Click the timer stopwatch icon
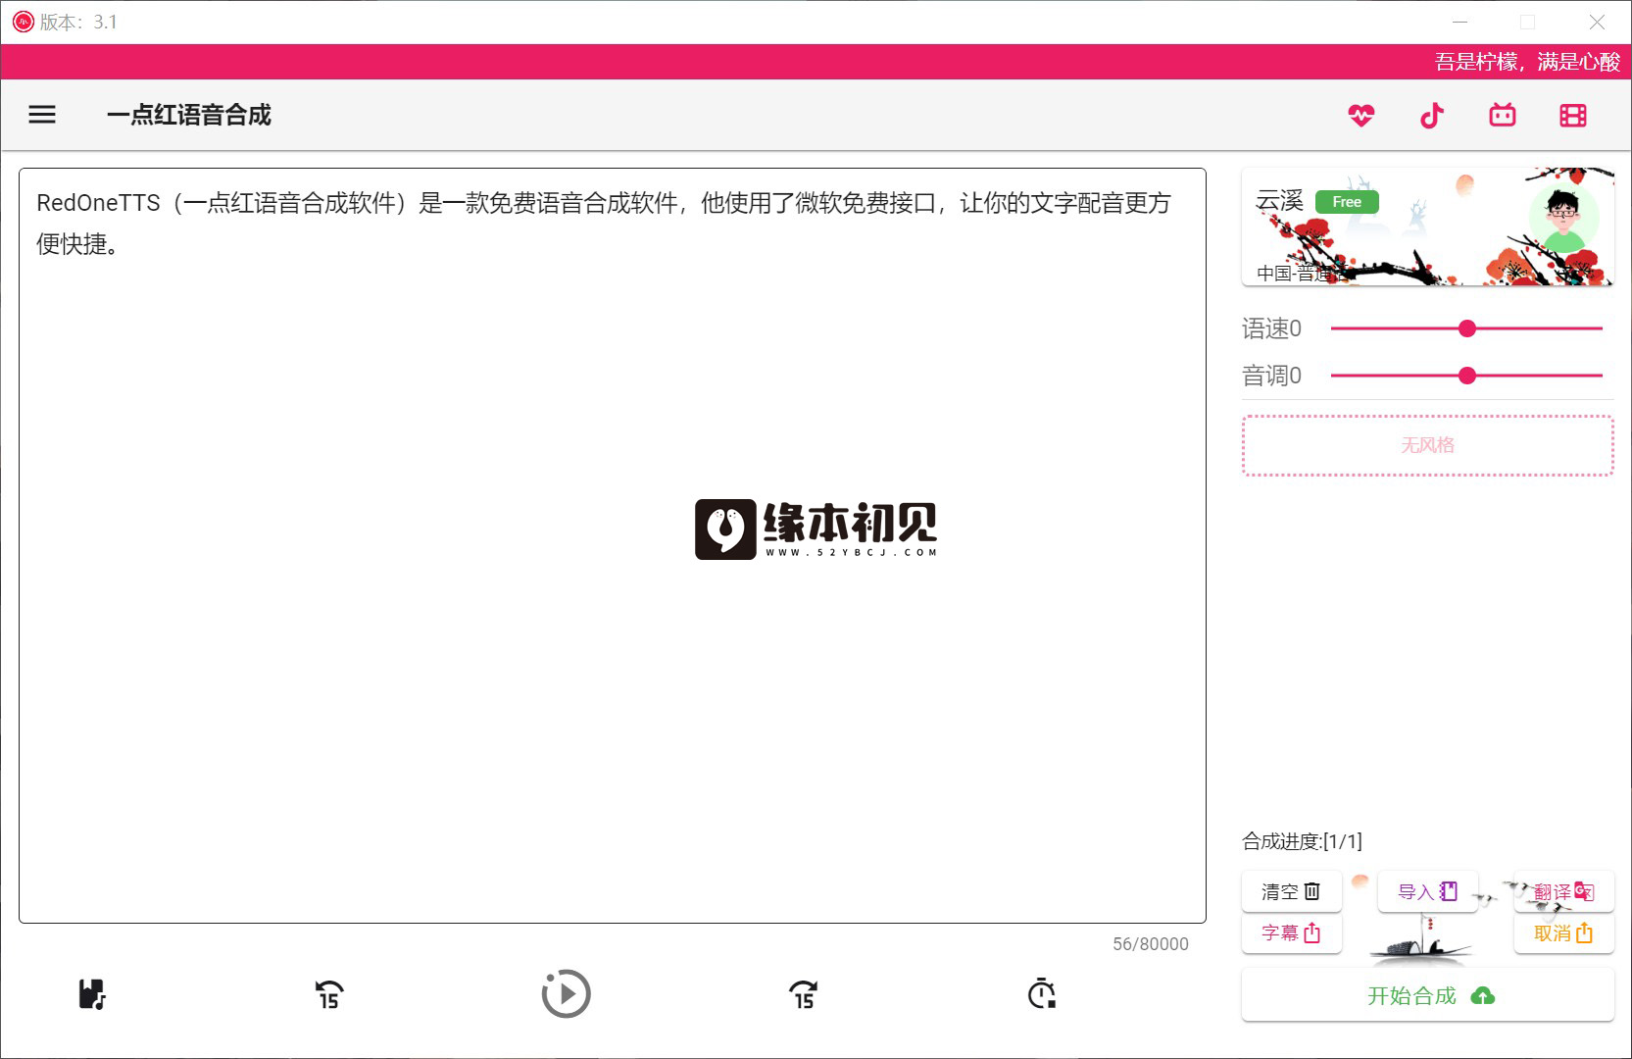Image resolution: width=1632 pixels, height=1059 pixels. point(1041,994)
